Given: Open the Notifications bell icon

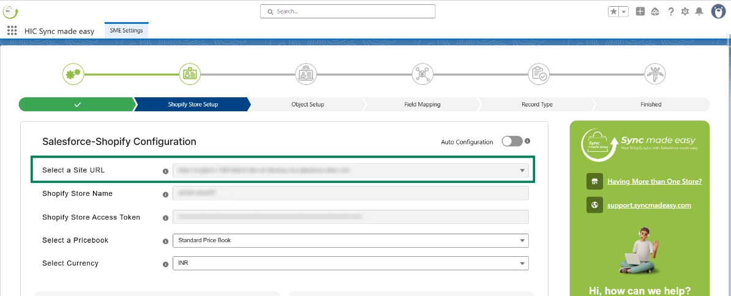Looking at the screenshot, I should click(x=699, y=12).
